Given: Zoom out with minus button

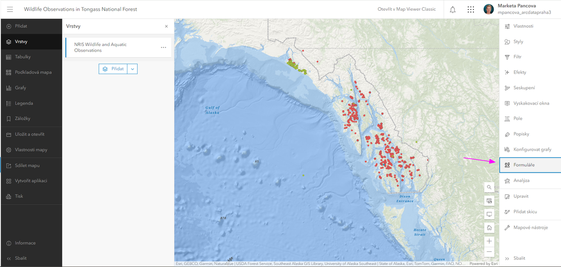Looking at the screenshot, I should coord(489,252).
